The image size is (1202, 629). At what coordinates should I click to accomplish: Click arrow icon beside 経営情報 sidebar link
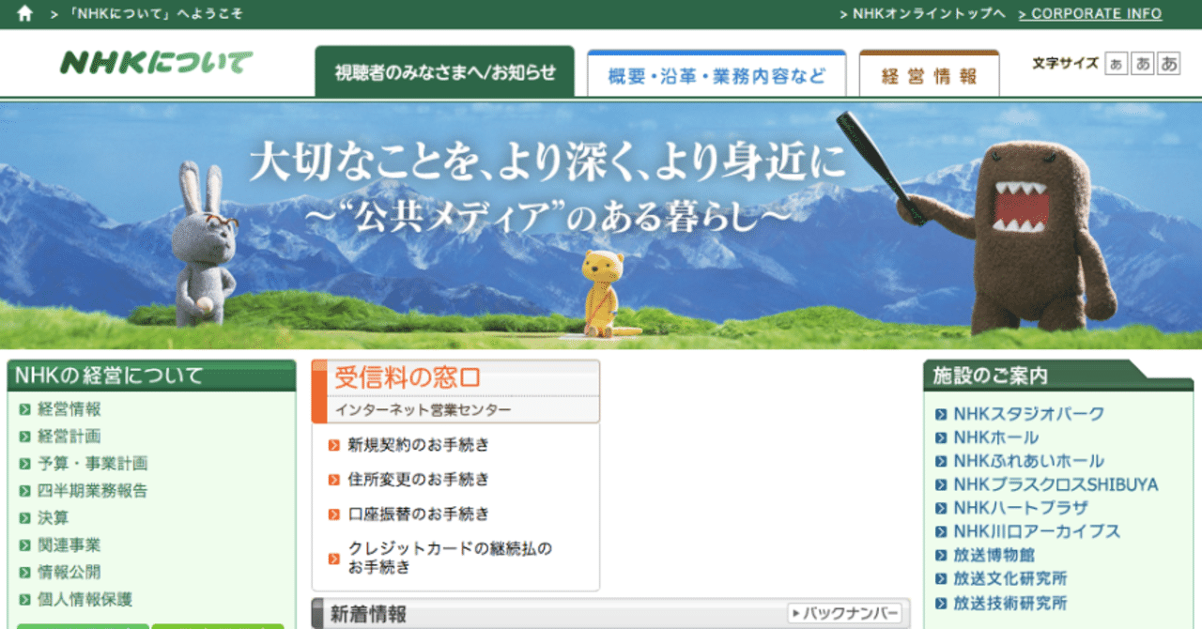pyautogui.click(x=25, y=409)
